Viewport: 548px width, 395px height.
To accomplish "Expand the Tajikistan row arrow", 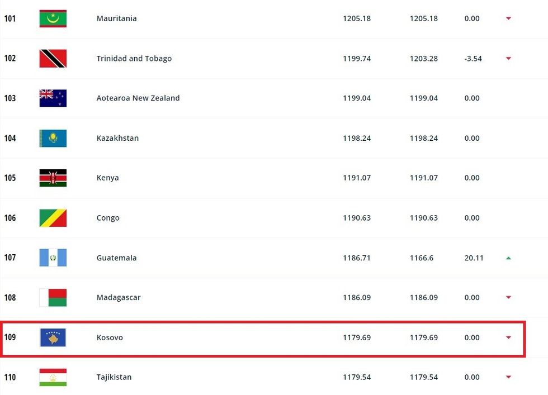I will coord(508,377).
